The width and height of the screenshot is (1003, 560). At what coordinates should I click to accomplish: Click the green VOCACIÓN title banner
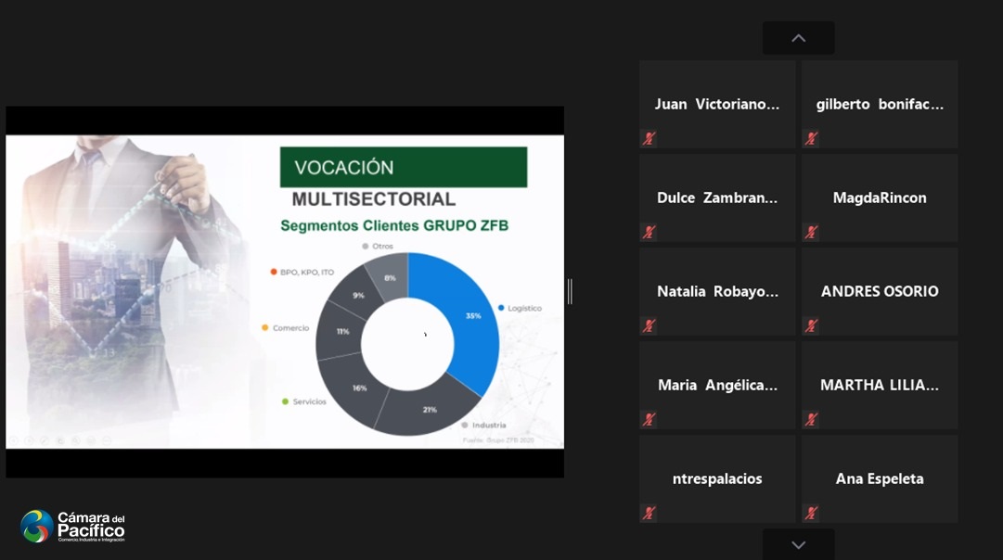click(404, 167)
